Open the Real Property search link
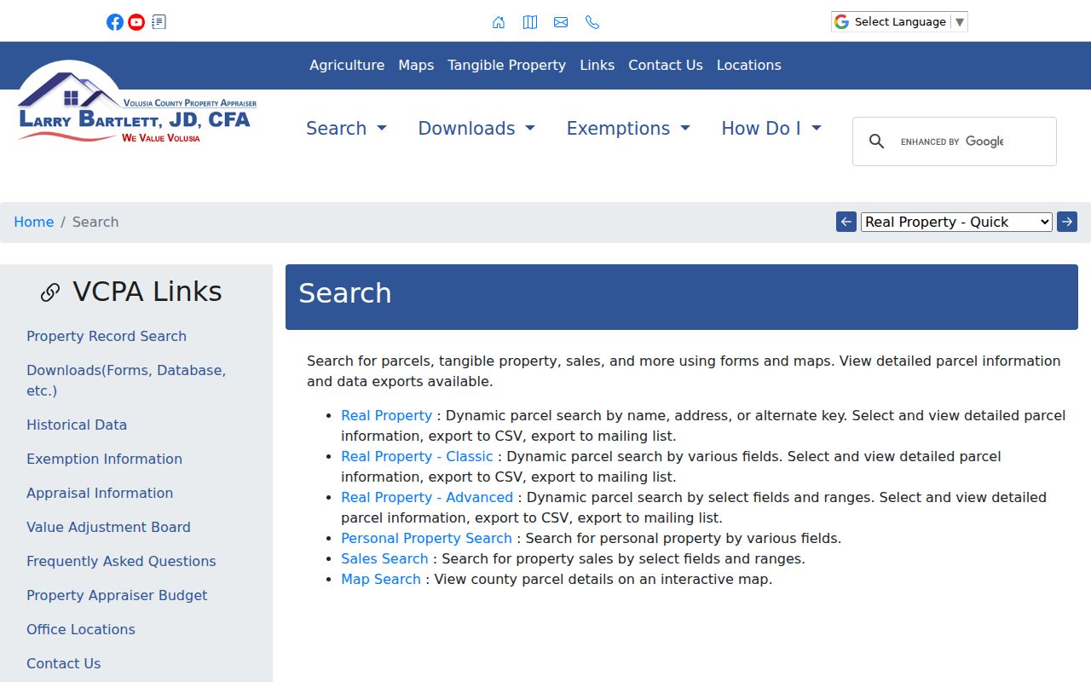1091x682 pixels. (386, 415)
